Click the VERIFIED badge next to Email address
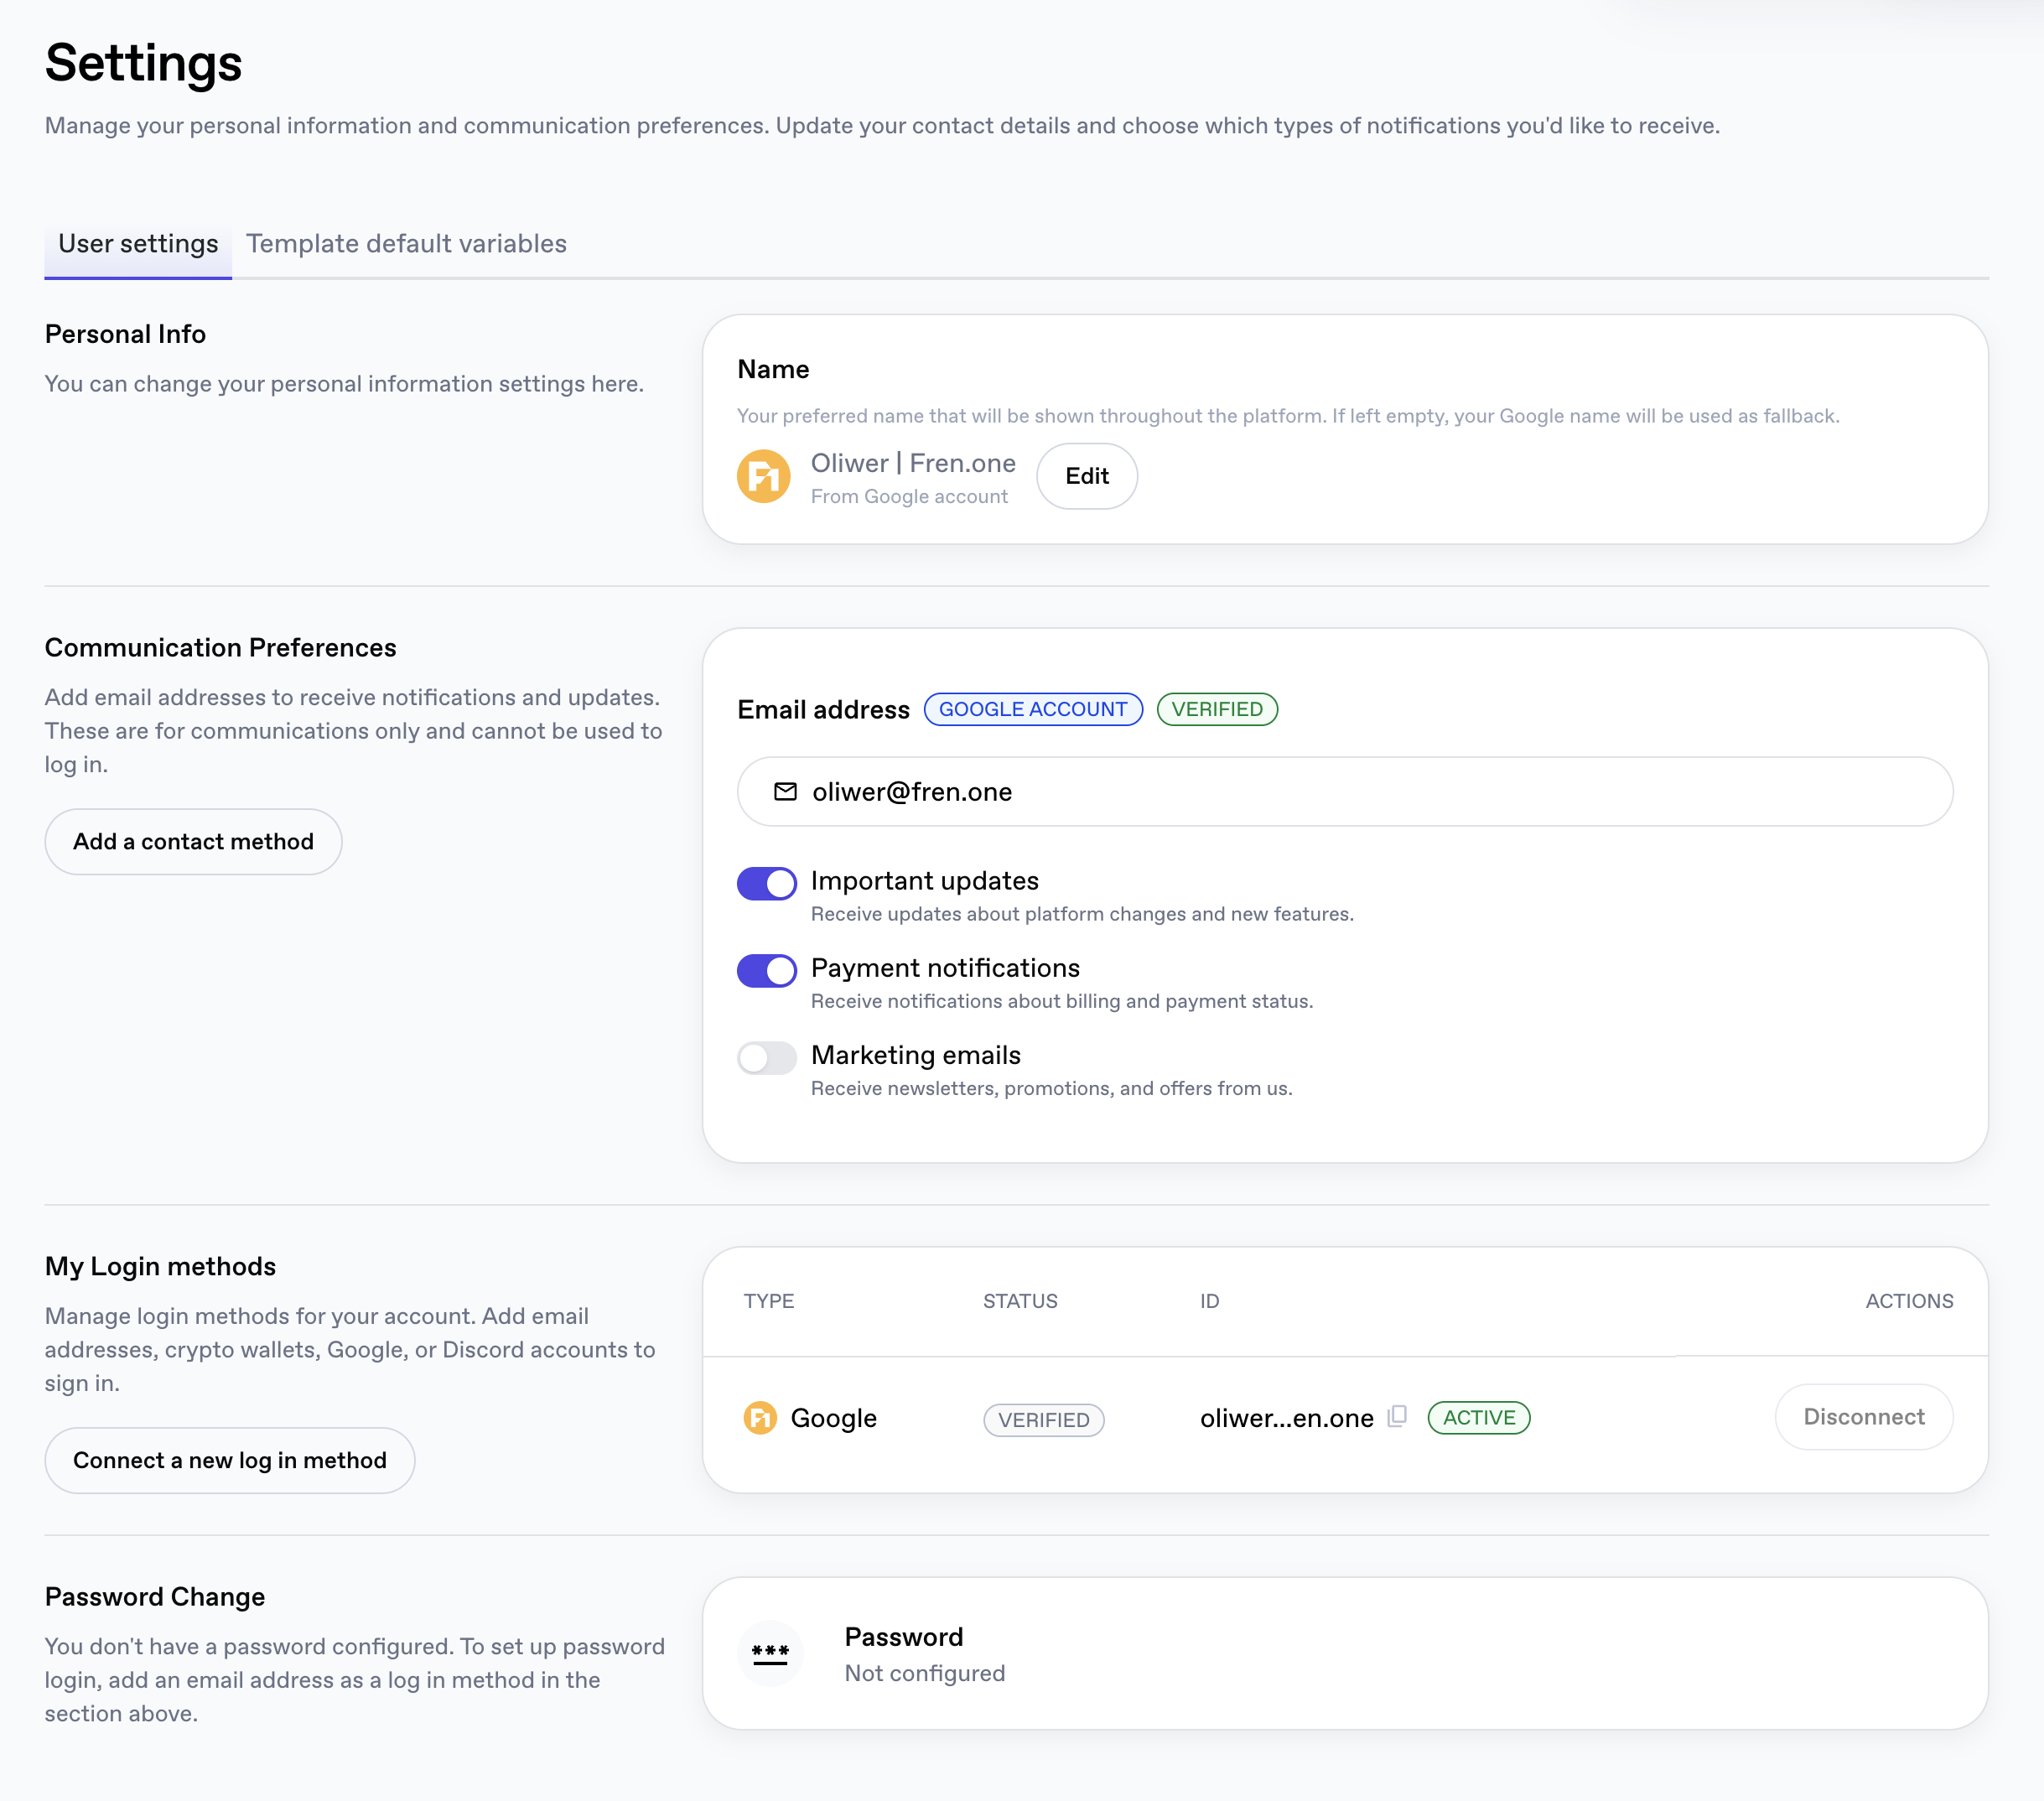Image resolution: width=2044 pixels, height=1801 pixels. pos(1217,709)
